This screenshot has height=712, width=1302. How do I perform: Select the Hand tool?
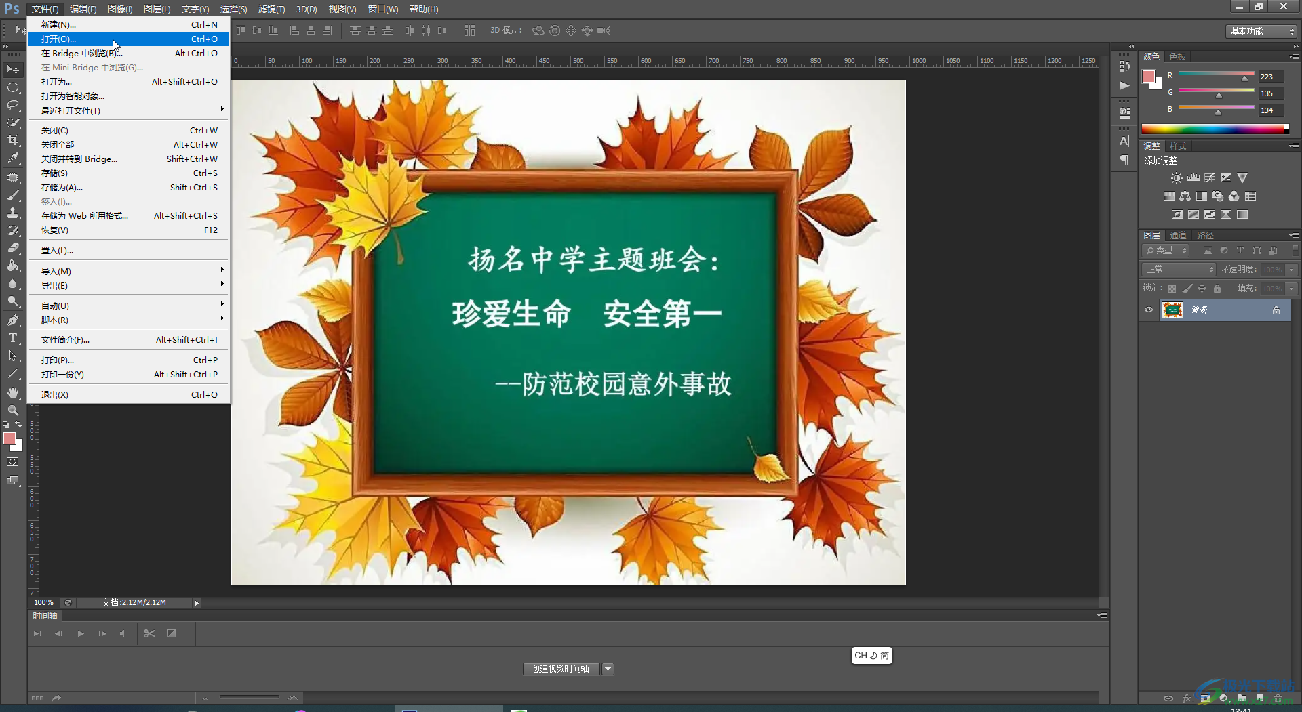pos(13,392)
